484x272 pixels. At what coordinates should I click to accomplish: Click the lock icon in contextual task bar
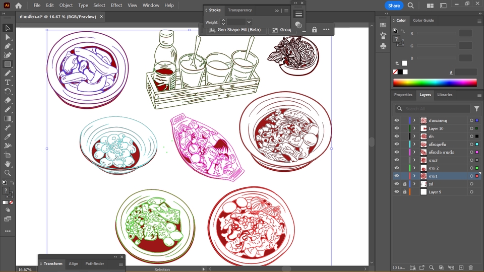(x=314, y=30)
